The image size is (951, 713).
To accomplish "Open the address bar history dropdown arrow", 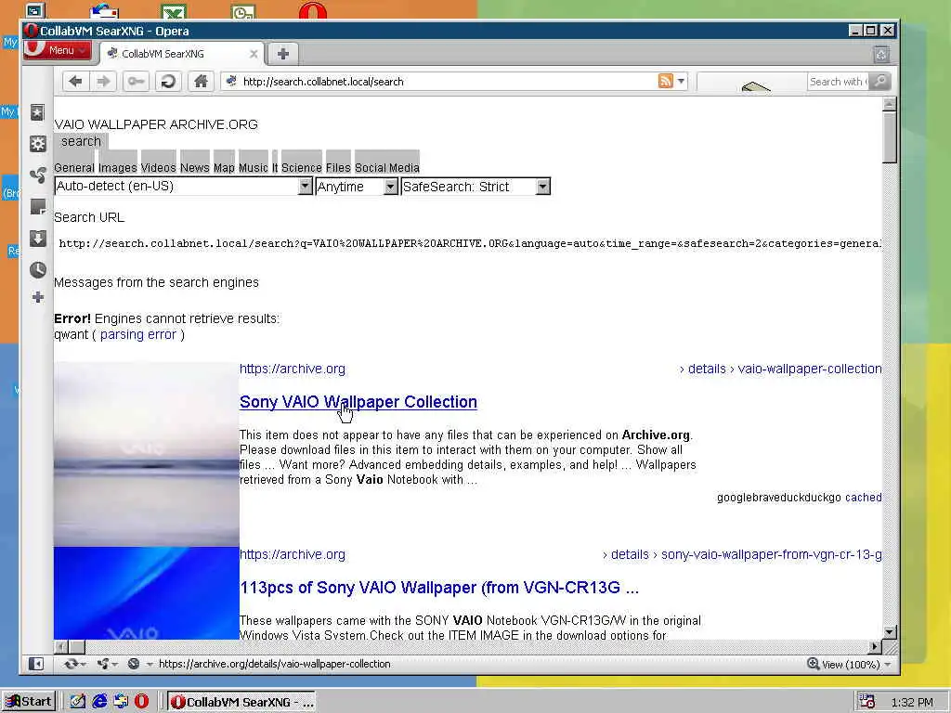I will [681, 81].
